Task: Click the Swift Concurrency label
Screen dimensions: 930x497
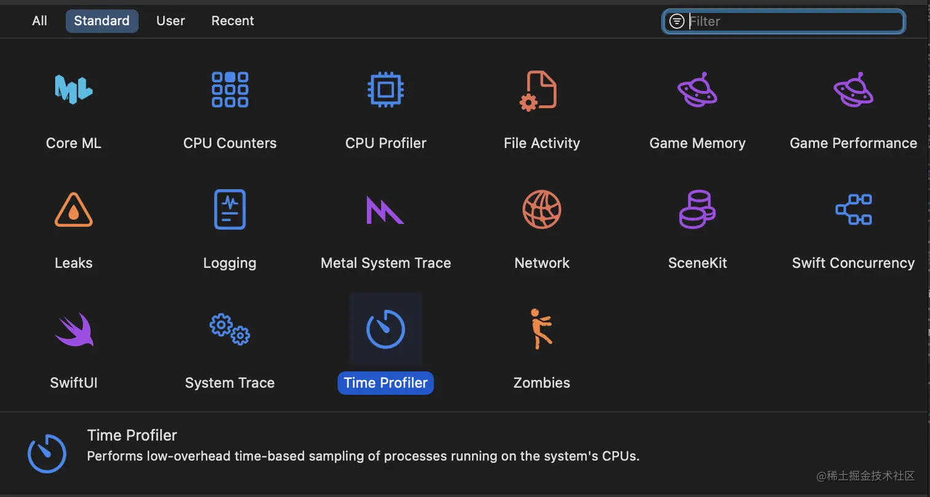Action: (x=853, y=263)
